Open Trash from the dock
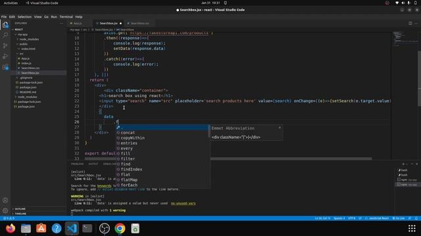 (x=135, y=229)
